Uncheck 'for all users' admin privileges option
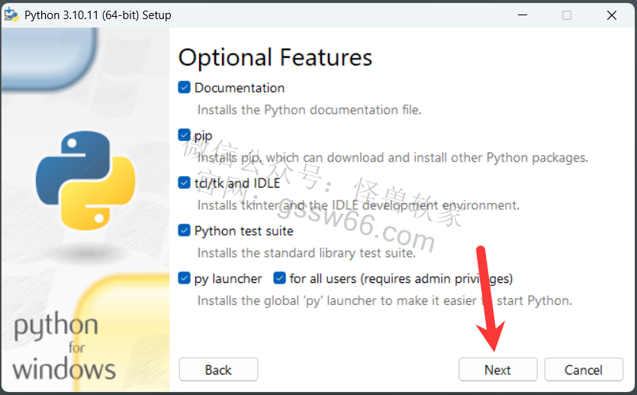Viewport: 637px width, 395px height. (x=279, y=278)
